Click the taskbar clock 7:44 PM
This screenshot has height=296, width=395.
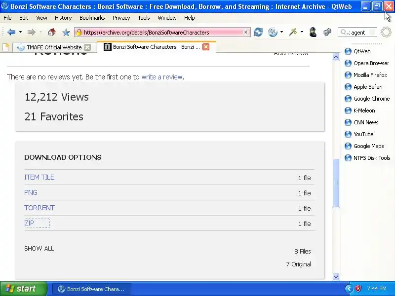377,289
